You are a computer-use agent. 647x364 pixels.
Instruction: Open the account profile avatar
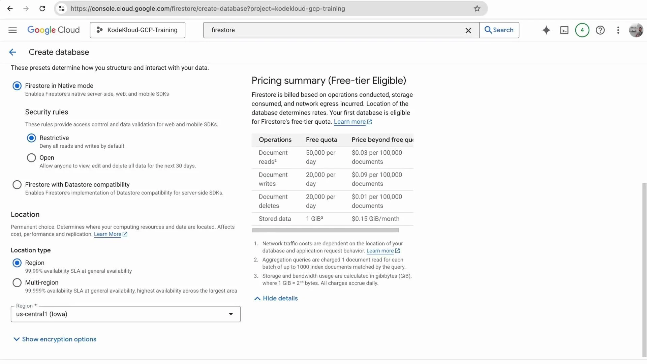pyautogui.click(x=636, y=30)
